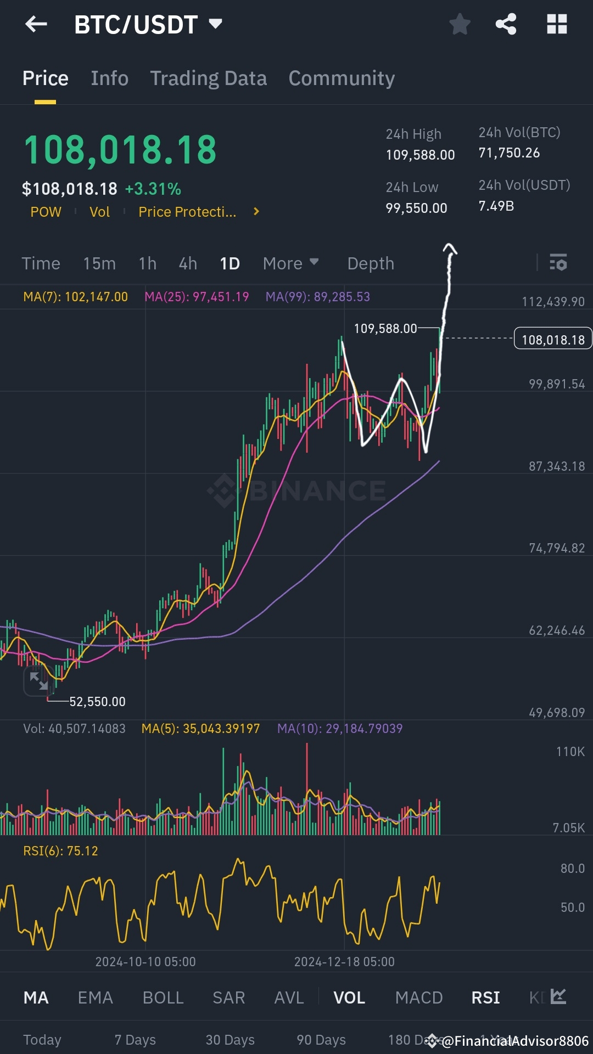This screenshot has width=593, height=1054.
Task: Show the order book via Depth
Action: [x=371, y=263]
